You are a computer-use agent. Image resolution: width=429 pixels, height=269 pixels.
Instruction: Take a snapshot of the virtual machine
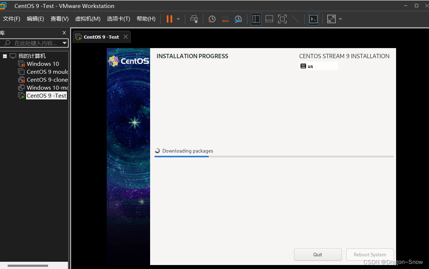point(212,19)
